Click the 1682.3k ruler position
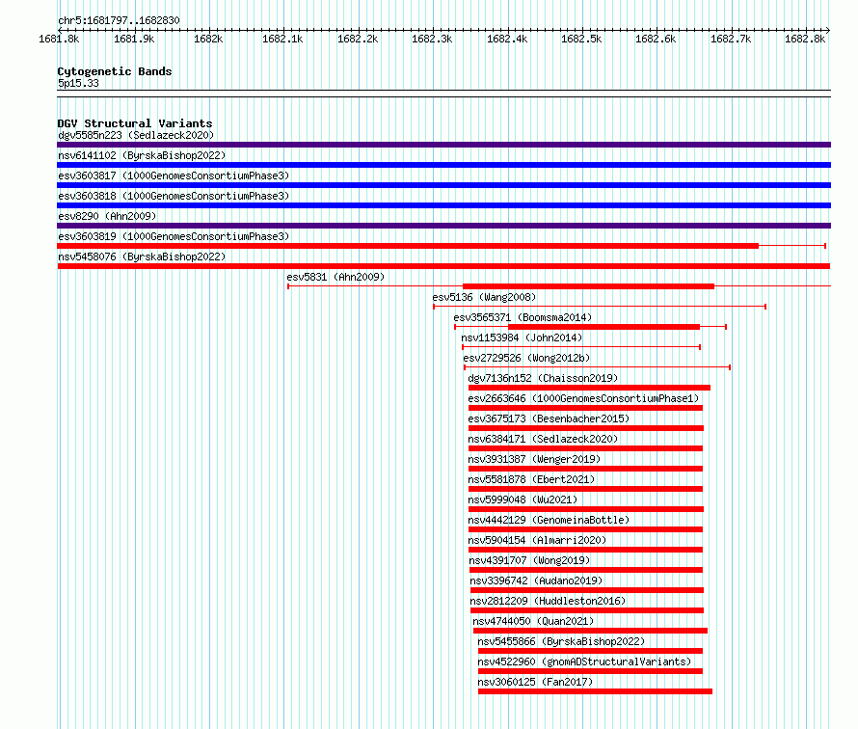Viewport: 858px width, 729px height. 432,39
